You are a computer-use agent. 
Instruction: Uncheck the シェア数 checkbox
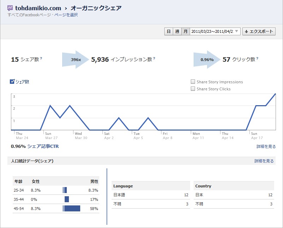pos(12,82)
